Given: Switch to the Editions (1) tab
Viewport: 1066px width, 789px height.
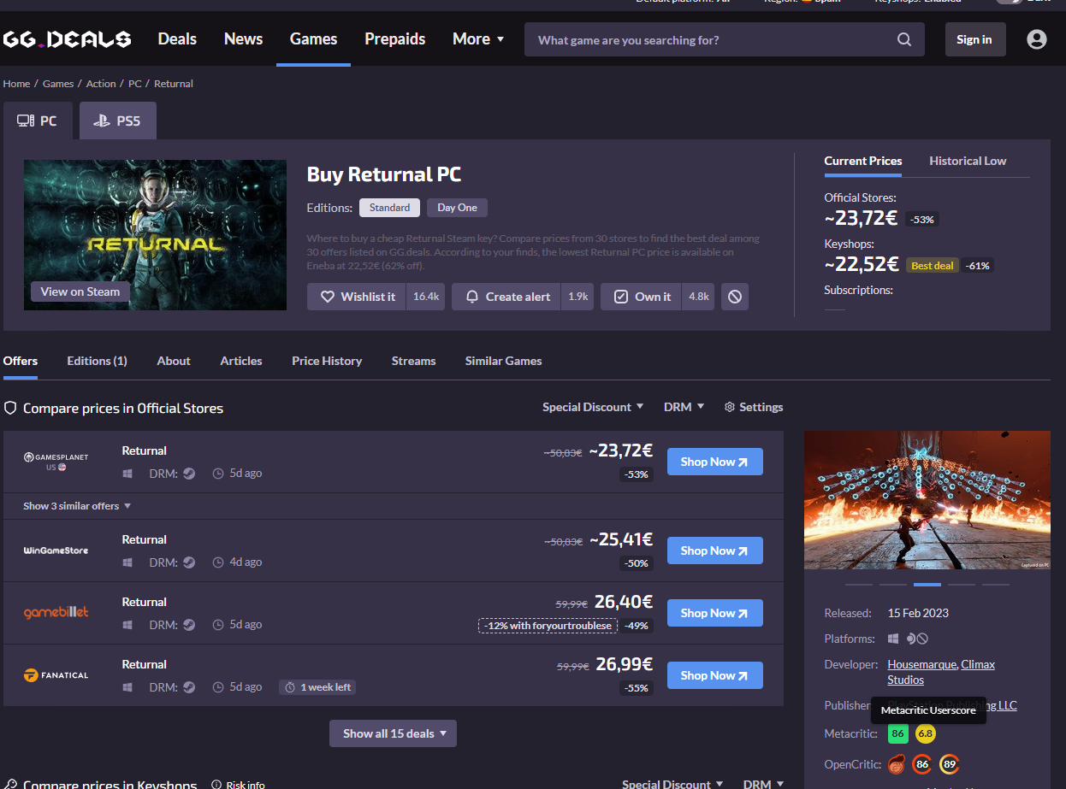Looking at the screenshot, I should 97,361.
